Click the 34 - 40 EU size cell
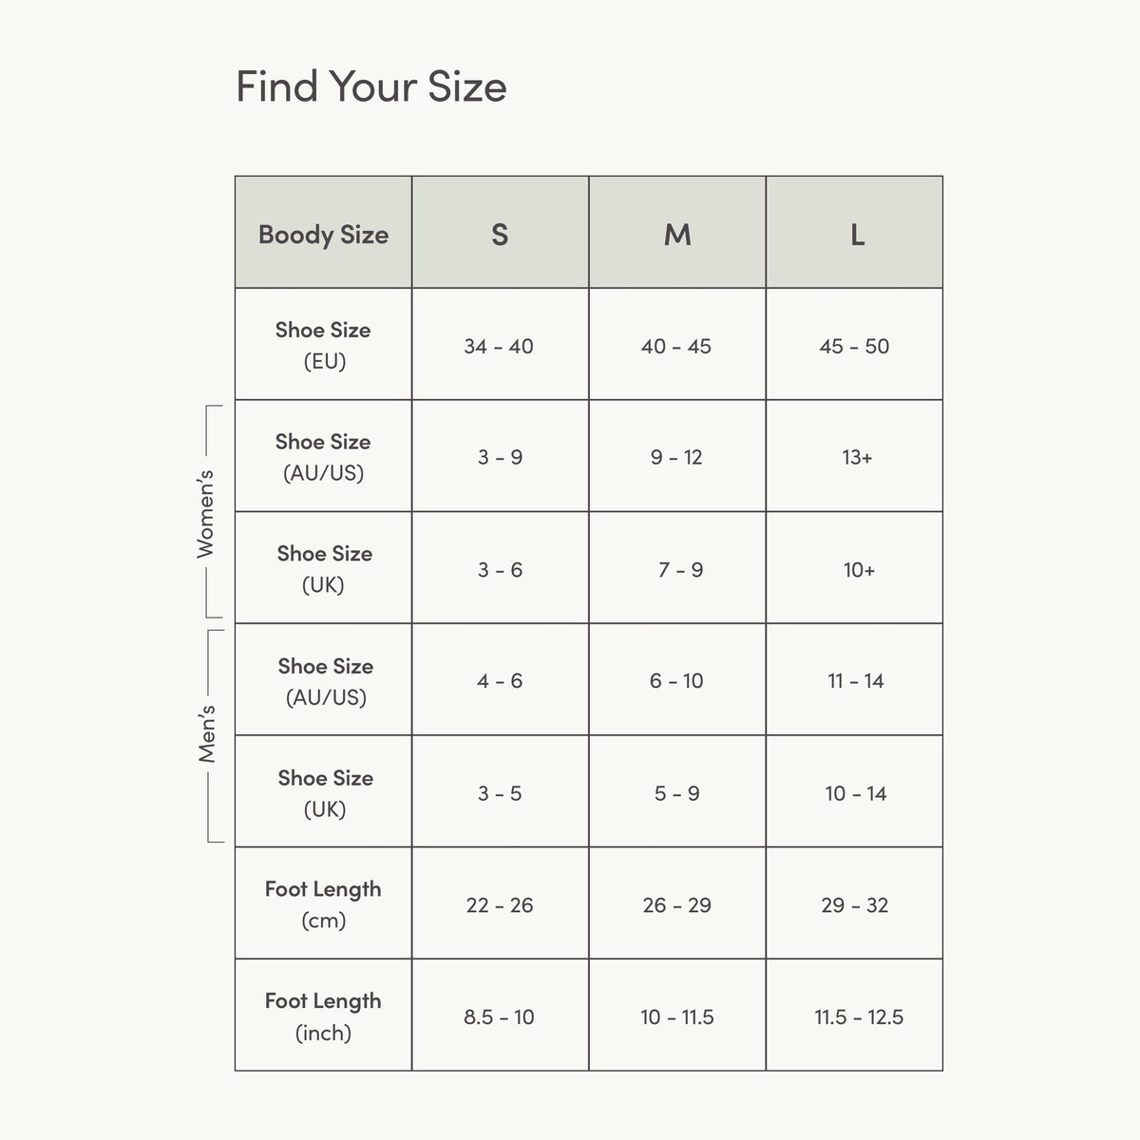Image resolution: width=1140 pixels, height=1140 pixels. [x=500, y=345]
